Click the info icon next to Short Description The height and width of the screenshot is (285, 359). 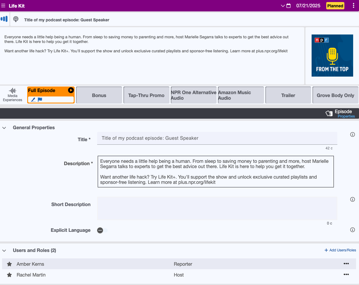pyautogui.click(x=352, y=199)
